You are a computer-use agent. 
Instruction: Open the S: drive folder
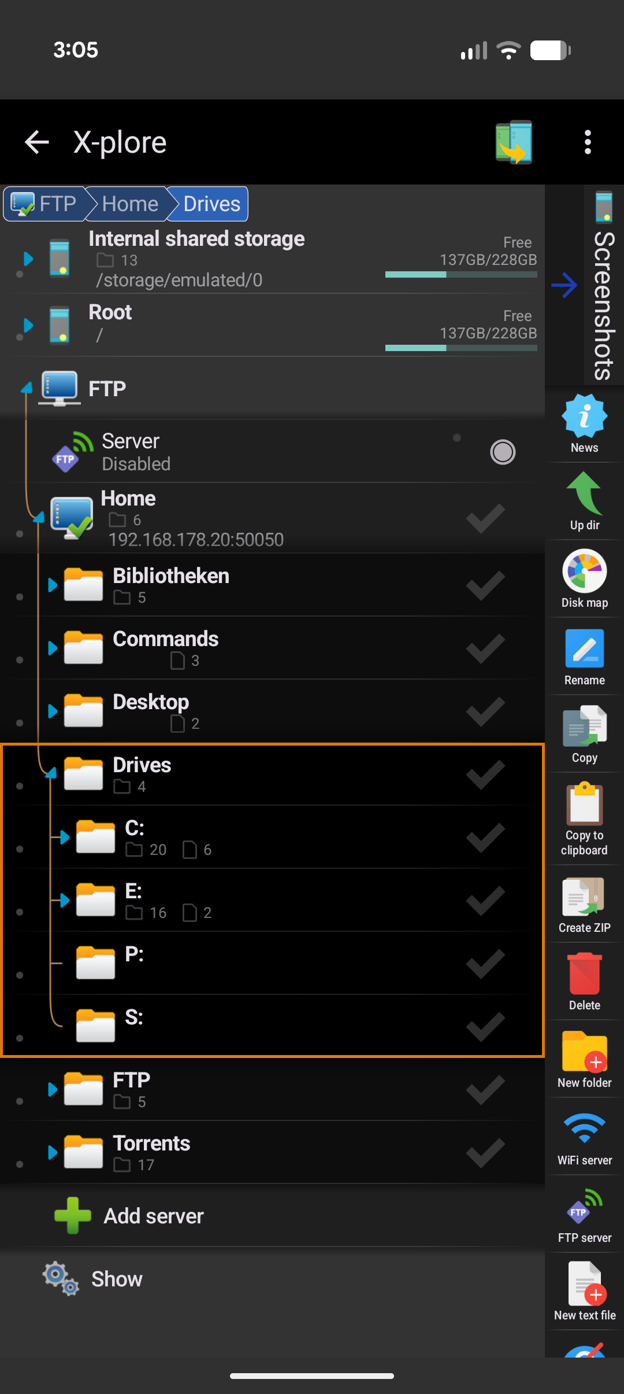(x=272, y=1026)
